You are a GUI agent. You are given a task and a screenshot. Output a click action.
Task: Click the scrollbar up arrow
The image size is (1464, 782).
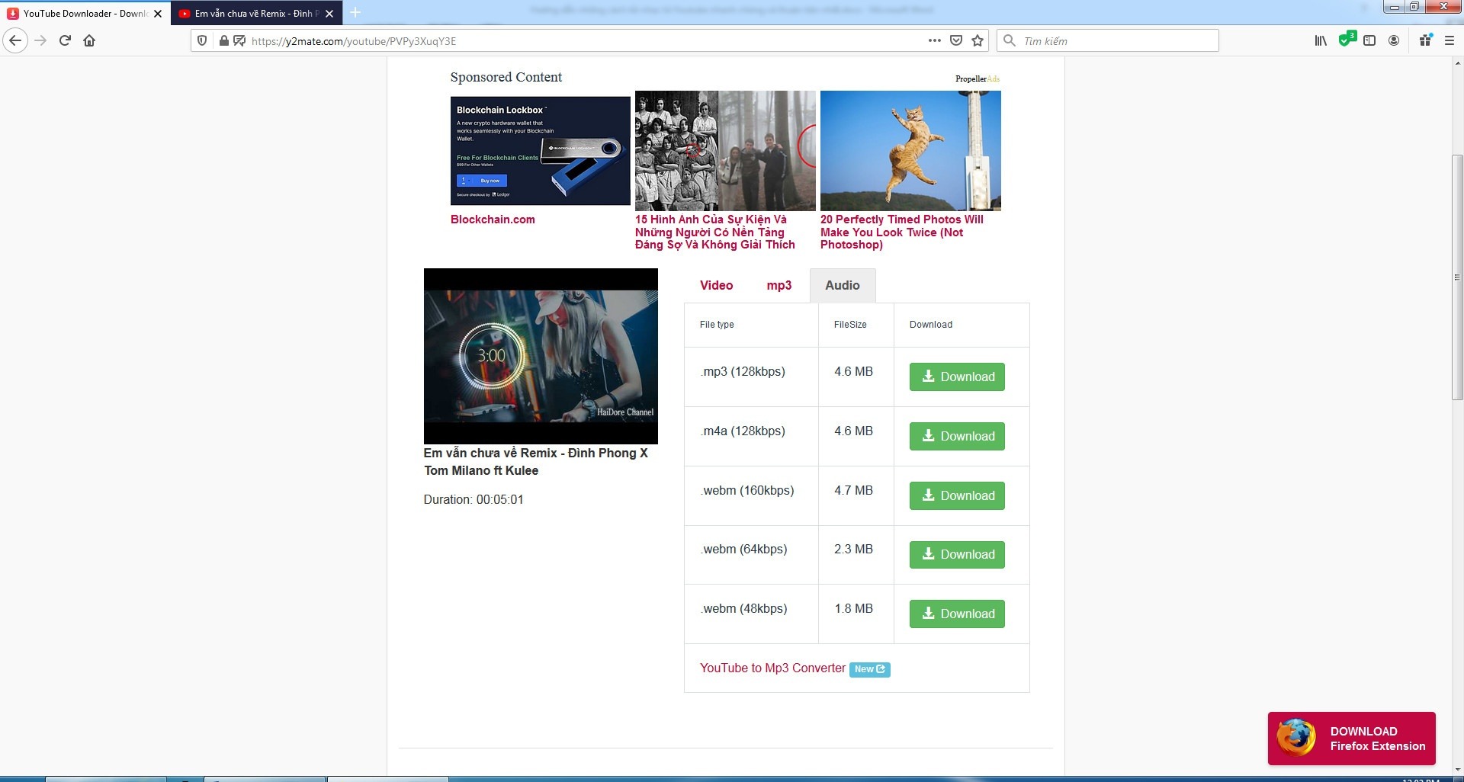tap(1457, 63)
